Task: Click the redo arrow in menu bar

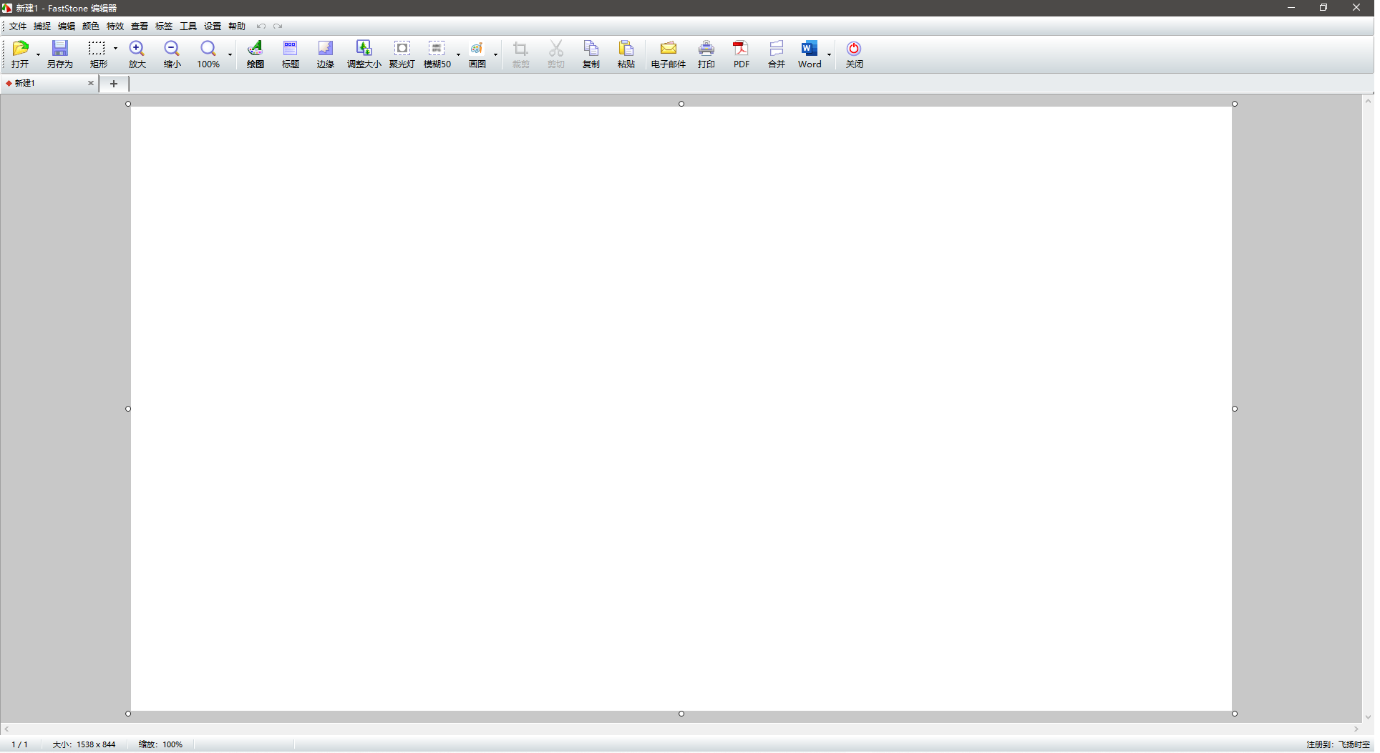Action: point(278,26)
